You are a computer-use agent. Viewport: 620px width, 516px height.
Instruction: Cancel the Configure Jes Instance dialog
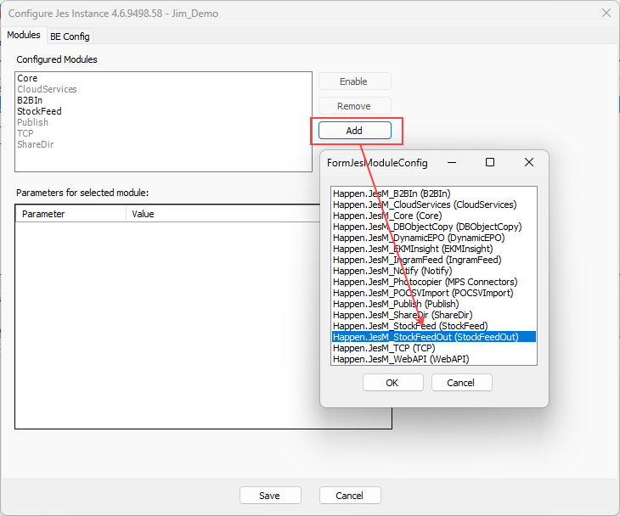click(350, 496)
